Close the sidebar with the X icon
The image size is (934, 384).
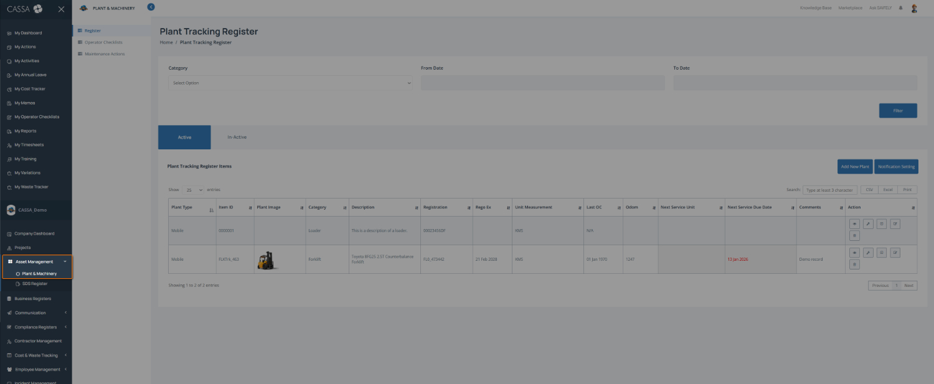(x=61, y=9)
